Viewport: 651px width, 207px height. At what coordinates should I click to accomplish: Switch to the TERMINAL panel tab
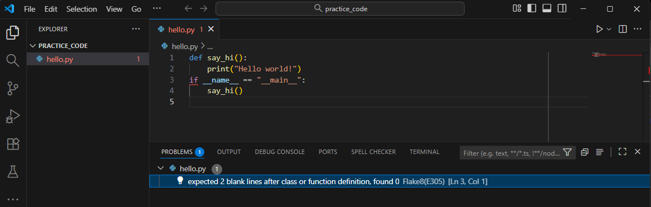[x=424, y=152]
